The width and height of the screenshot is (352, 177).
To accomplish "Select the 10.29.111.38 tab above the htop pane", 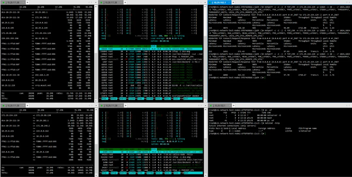I will (x=111, y=2).
